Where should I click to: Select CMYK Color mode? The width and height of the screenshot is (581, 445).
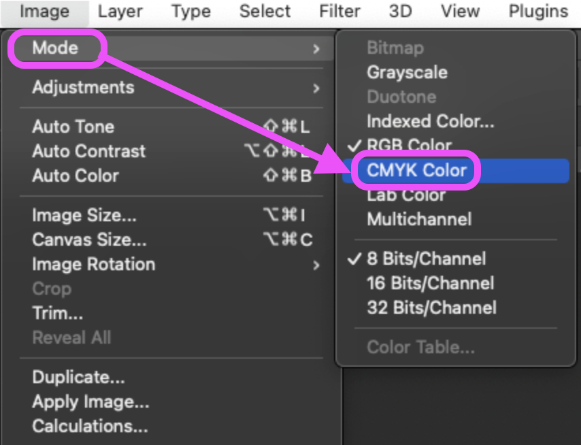[x=455, y=171]
